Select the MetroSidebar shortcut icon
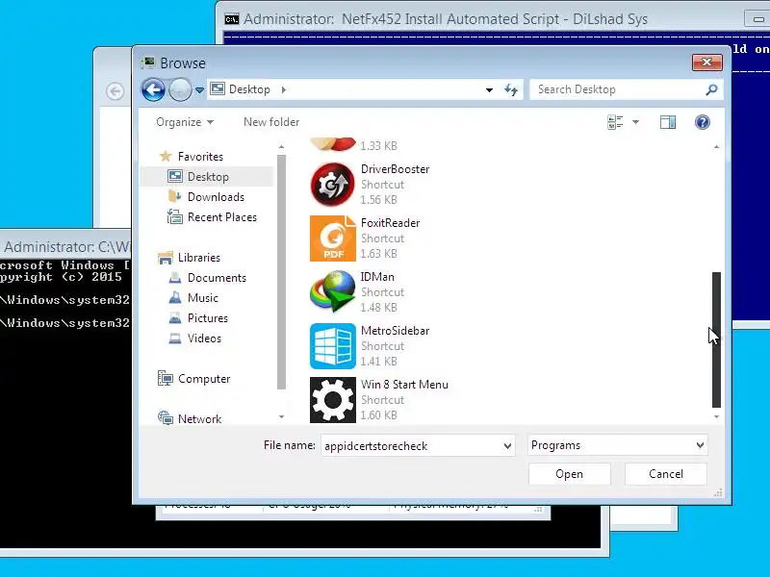Screen dimensions: 770x577 (332, 346)
